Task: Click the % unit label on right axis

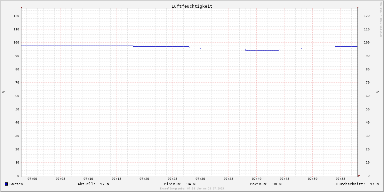Action: [378, 92]
